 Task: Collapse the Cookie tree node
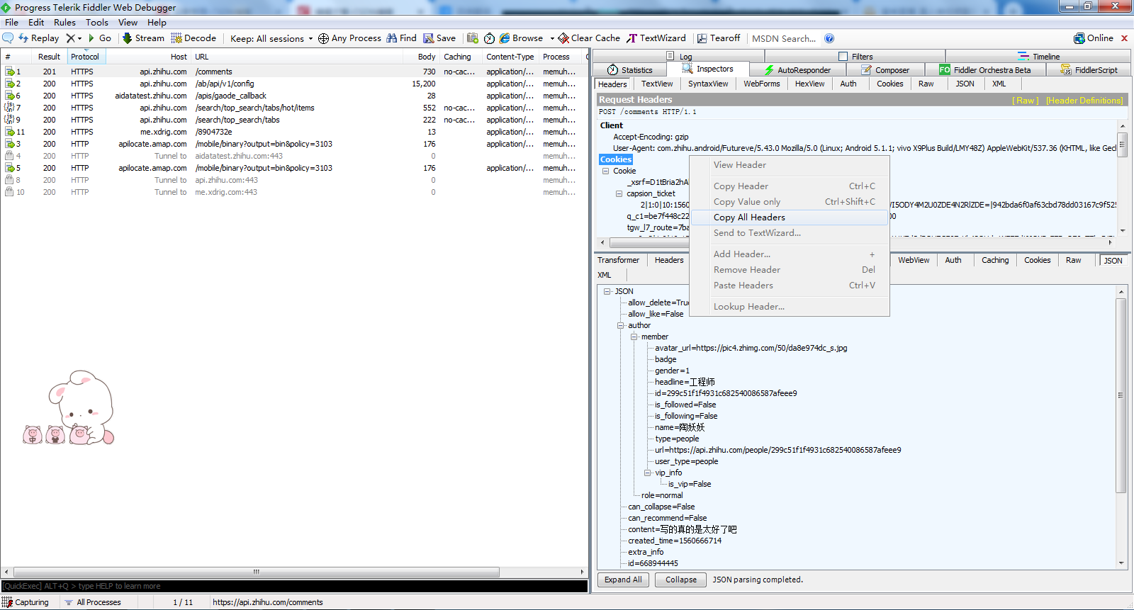point(606,171)
